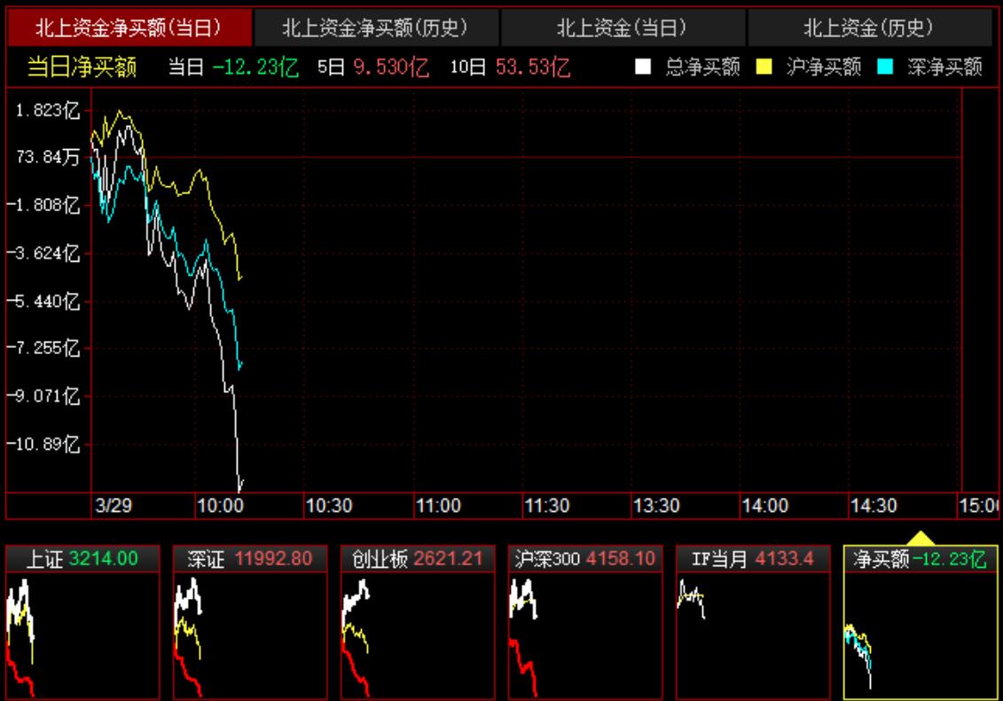Toggle the cyan 深净买额 legend square
The image size is (1003, 701).
tap(884, 67)
